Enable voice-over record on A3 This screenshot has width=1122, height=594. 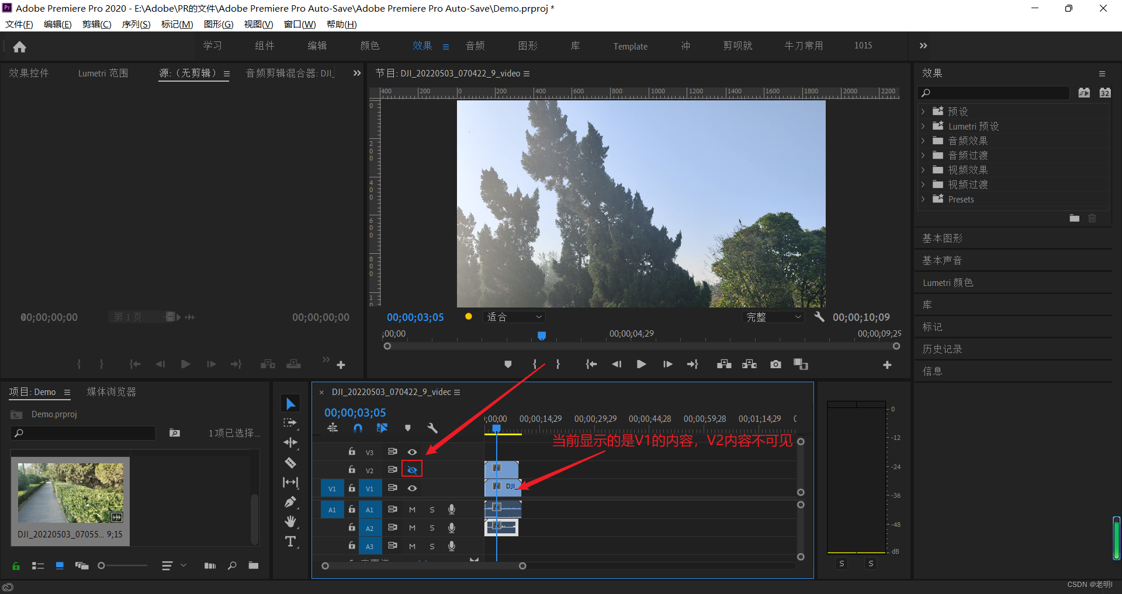point(452,546)
